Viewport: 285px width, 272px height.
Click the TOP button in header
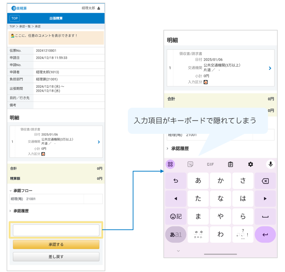click(x=14, y=18)
